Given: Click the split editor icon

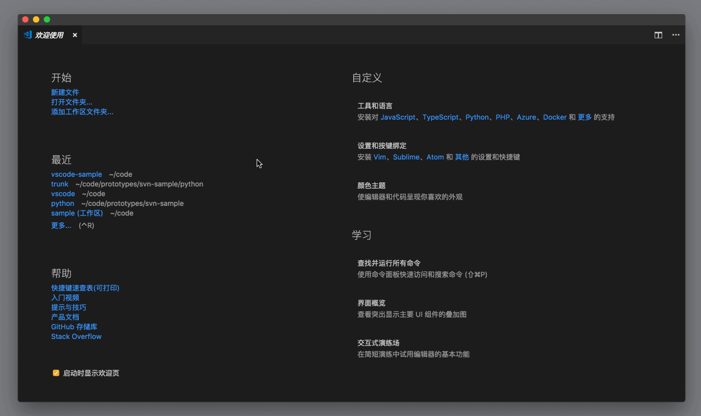Looking at the screenshot, I should 658,35.
